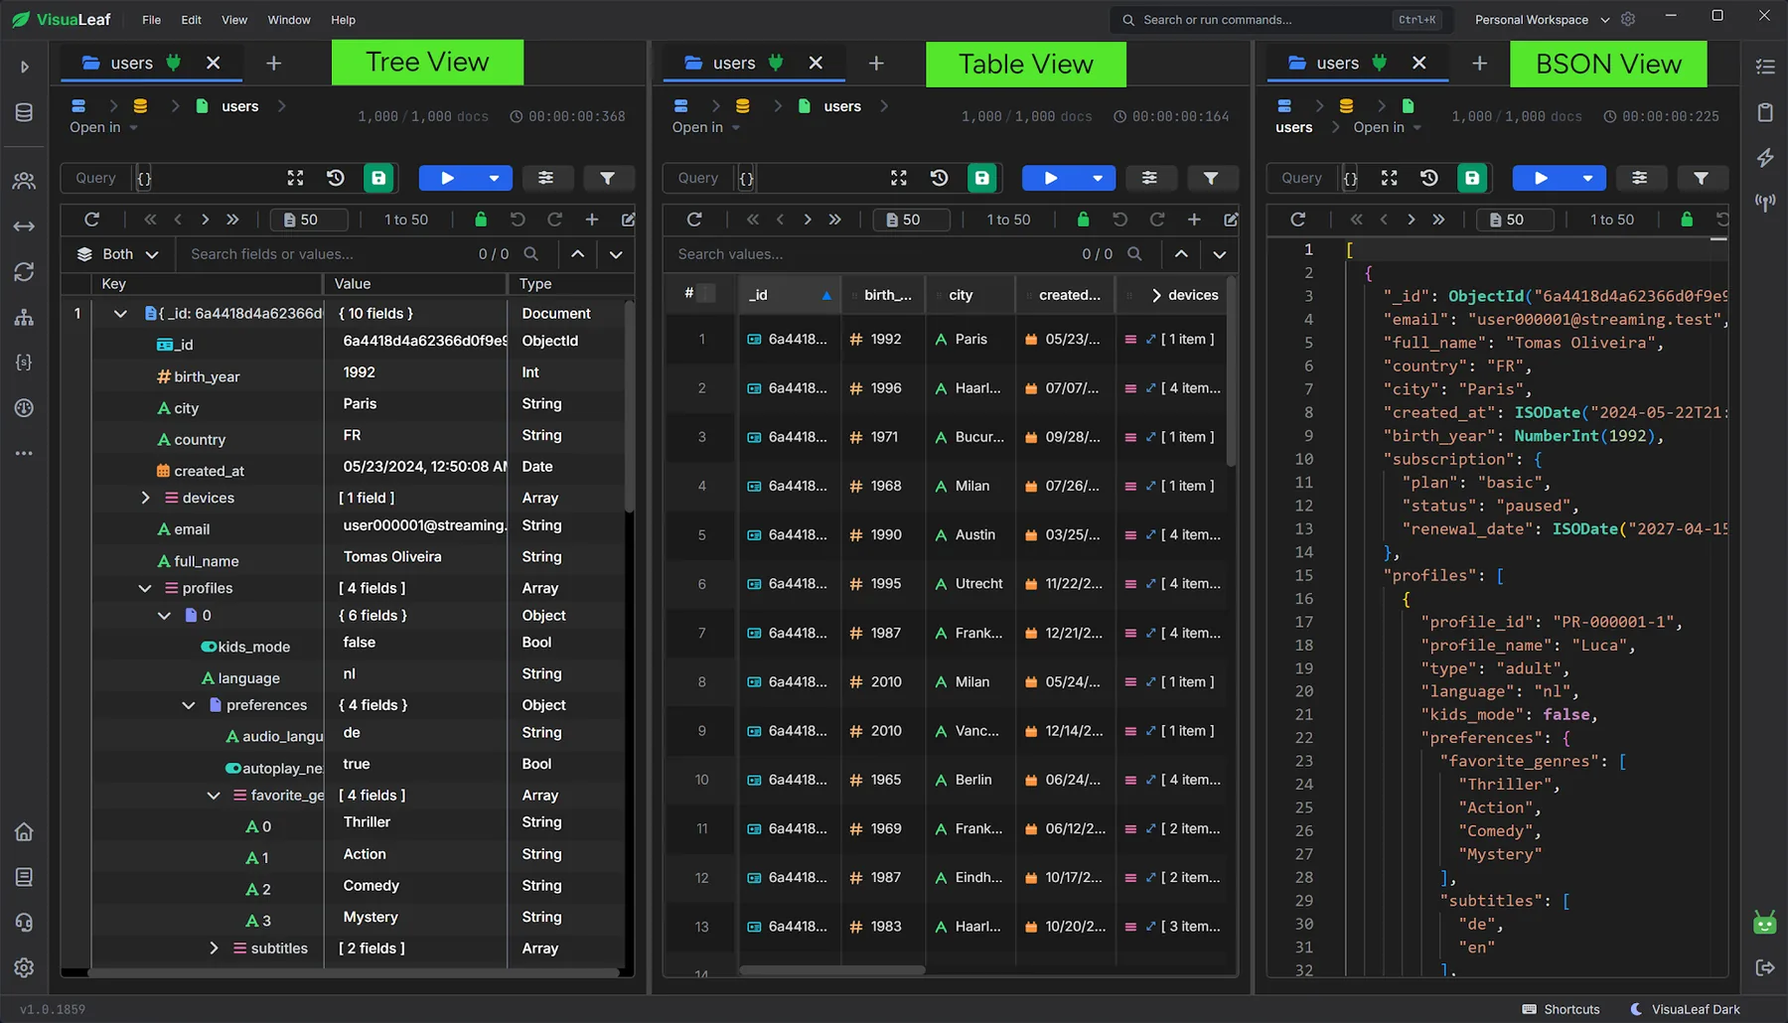Open the View menu
The height and width of the screenshot is (1023, 1788).
coord(234,20)
